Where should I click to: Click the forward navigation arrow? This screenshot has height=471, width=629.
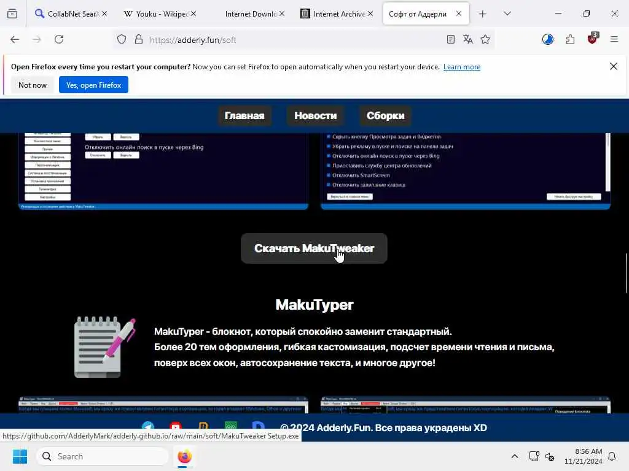pos(37,39)
